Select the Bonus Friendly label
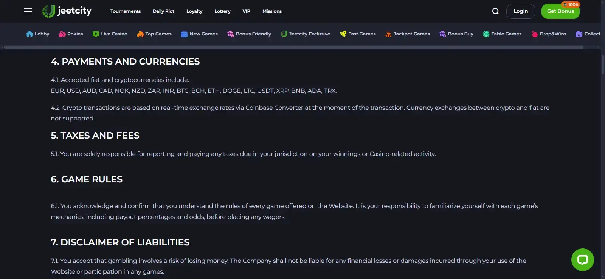Screen dimensions: 605x279 tap(253, 34)
